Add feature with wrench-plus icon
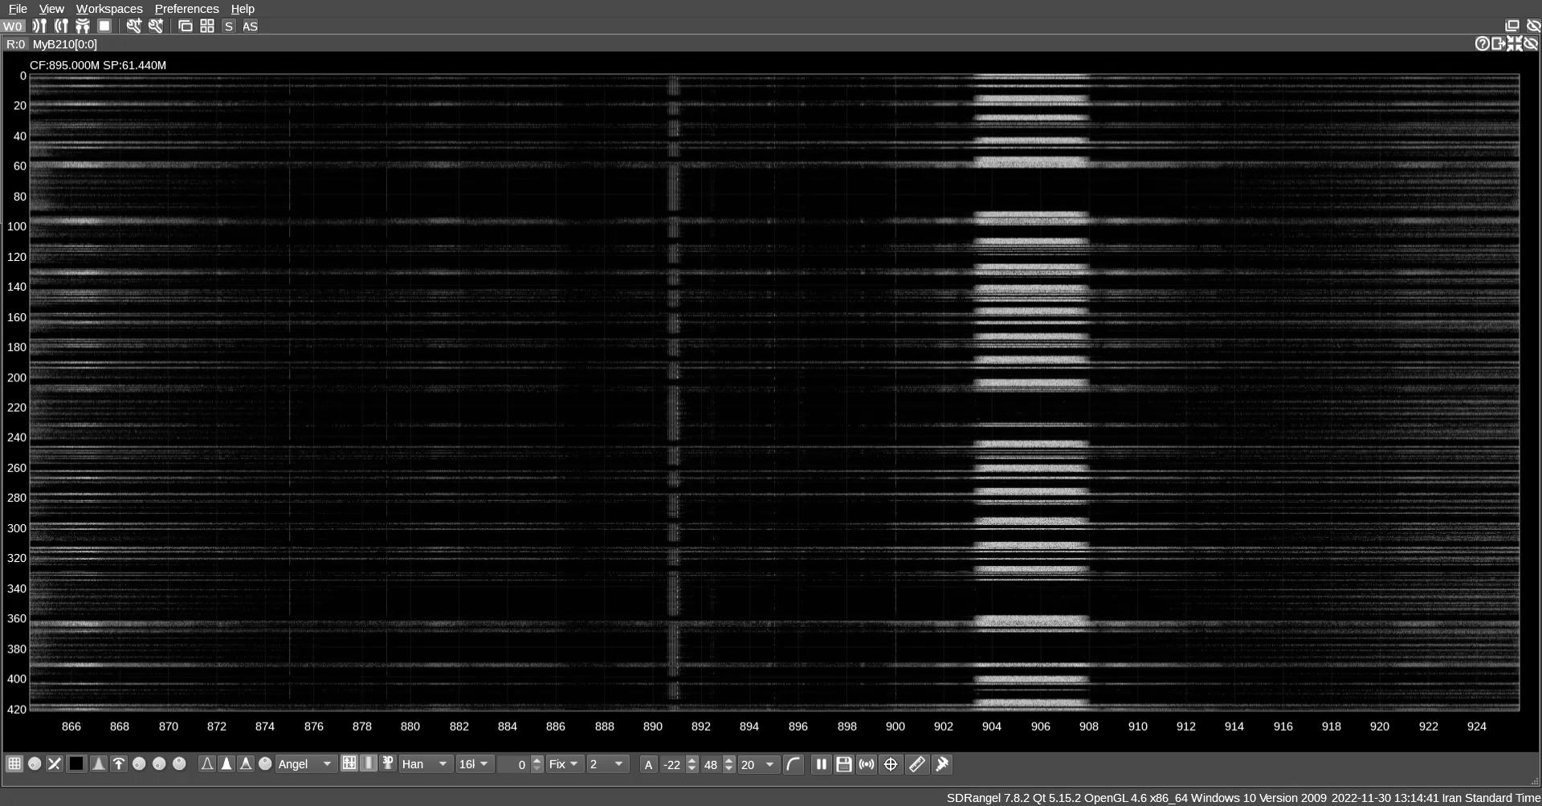1542x806 pixels. 134,26
